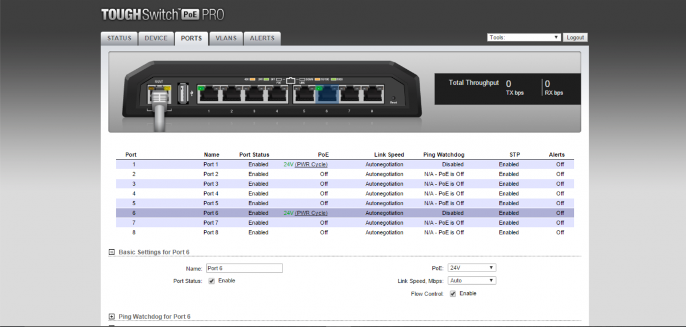Viewport: 686px width, 327px height.
Task: Switch to the DEVICE tab
Action: point(156,38)
